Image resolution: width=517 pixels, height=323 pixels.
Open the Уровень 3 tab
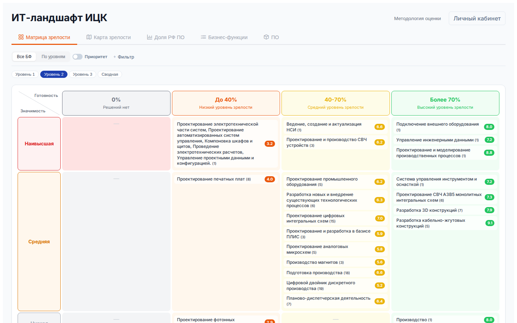82,74
